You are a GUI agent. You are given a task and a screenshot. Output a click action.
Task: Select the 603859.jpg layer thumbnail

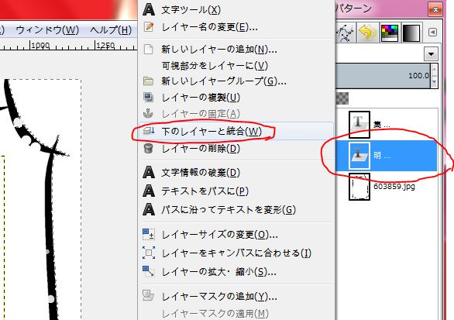[359, 187]
